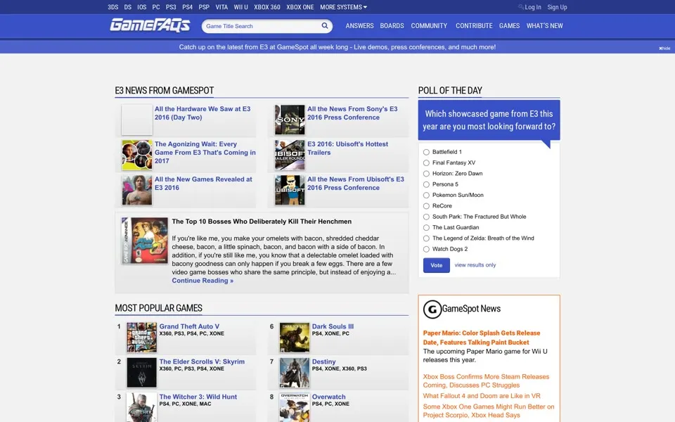Viewport: 675px width, 422px height.
Task: Open the Dark Souls III cover thumbnail
Action: click(x=295, y=338)
